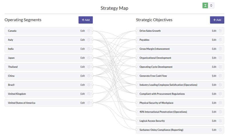
Task: Click arrow icon on Generate Free Cash Flow
Action: coord(220,76)
